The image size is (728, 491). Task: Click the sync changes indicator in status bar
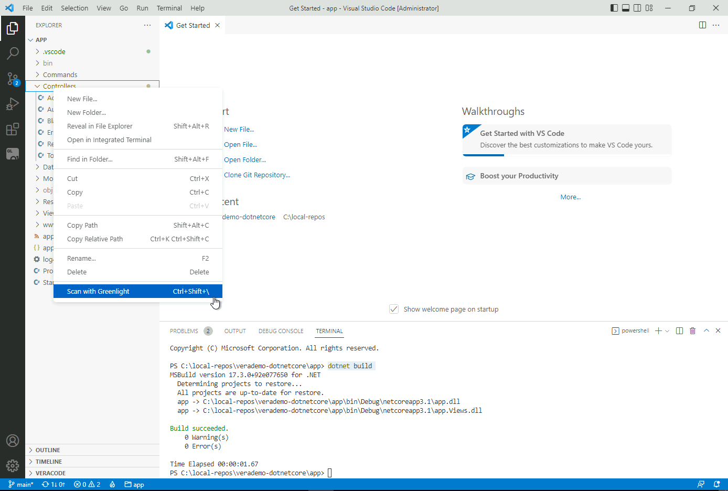(54, 484)
